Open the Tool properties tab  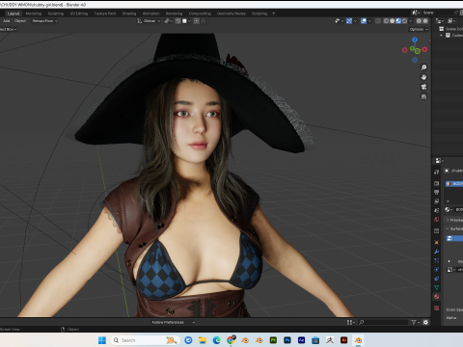click(436, 172)
